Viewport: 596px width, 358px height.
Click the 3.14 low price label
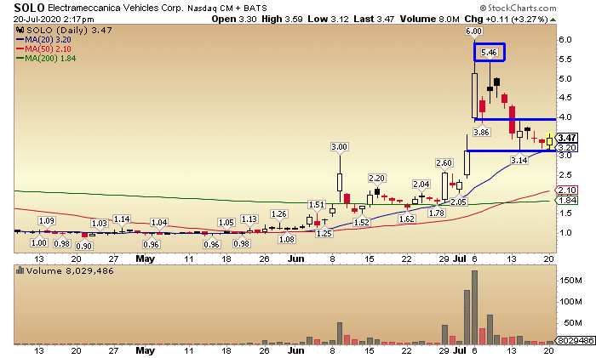[519, 160]
